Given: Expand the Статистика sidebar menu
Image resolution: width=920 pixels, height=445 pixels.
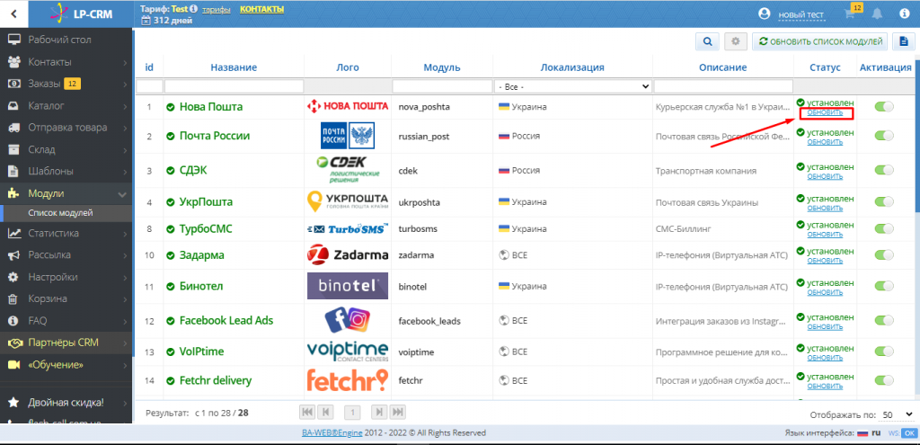Looking at the screenshot, I should [x=66, y=233].
